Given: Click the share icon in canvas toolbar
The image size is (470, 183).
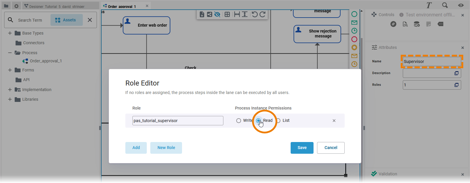Looking at the screenshot, I should pos(209,14).
